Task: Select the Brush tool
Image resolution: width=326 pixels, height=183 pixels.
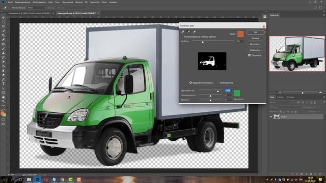Action: [4, 49]
